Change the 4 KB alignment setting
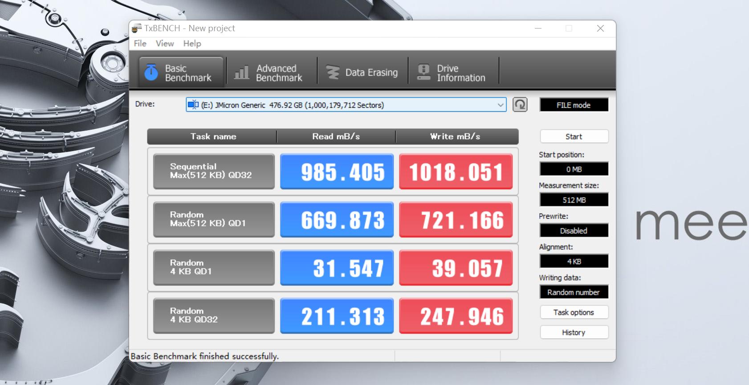Image resolution: width=749 pixels, height=385 pixels. 574,262
